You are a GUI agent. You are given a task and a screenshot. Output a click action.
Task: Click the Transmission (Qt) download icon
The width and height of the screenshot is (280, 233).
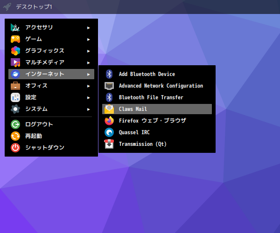coord(109,144)
